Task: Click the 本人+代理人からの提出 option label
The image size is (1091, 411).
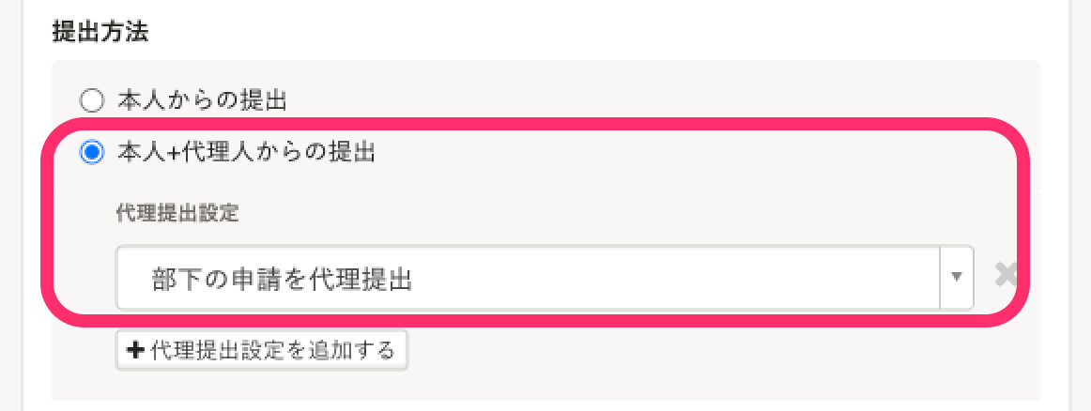Action: click(246, 152)
